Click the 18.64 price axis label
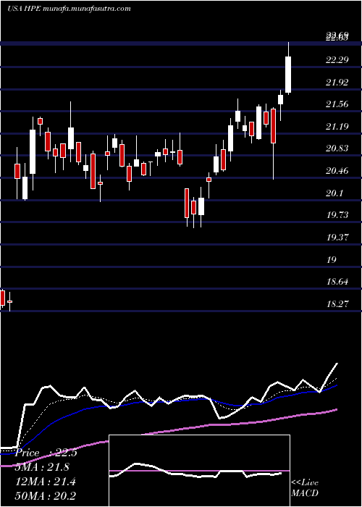362x507 pixels. click(337, 282)
